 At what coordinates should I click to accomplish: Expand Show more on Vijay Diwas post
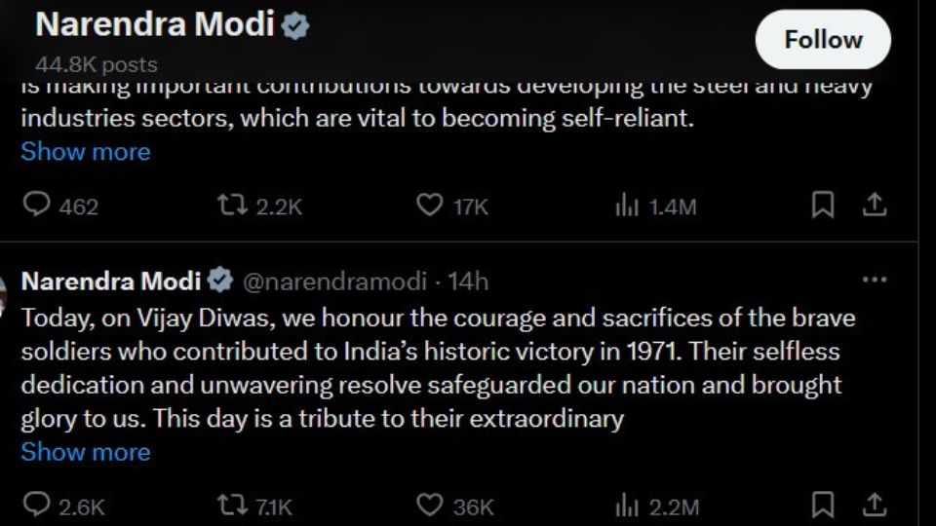click(86, 452)
